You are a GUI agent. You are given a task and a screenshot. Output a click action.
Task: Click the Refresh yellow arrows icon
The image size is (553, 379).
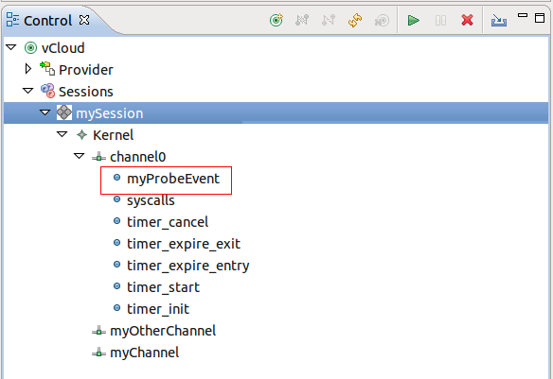coord(355,20)
